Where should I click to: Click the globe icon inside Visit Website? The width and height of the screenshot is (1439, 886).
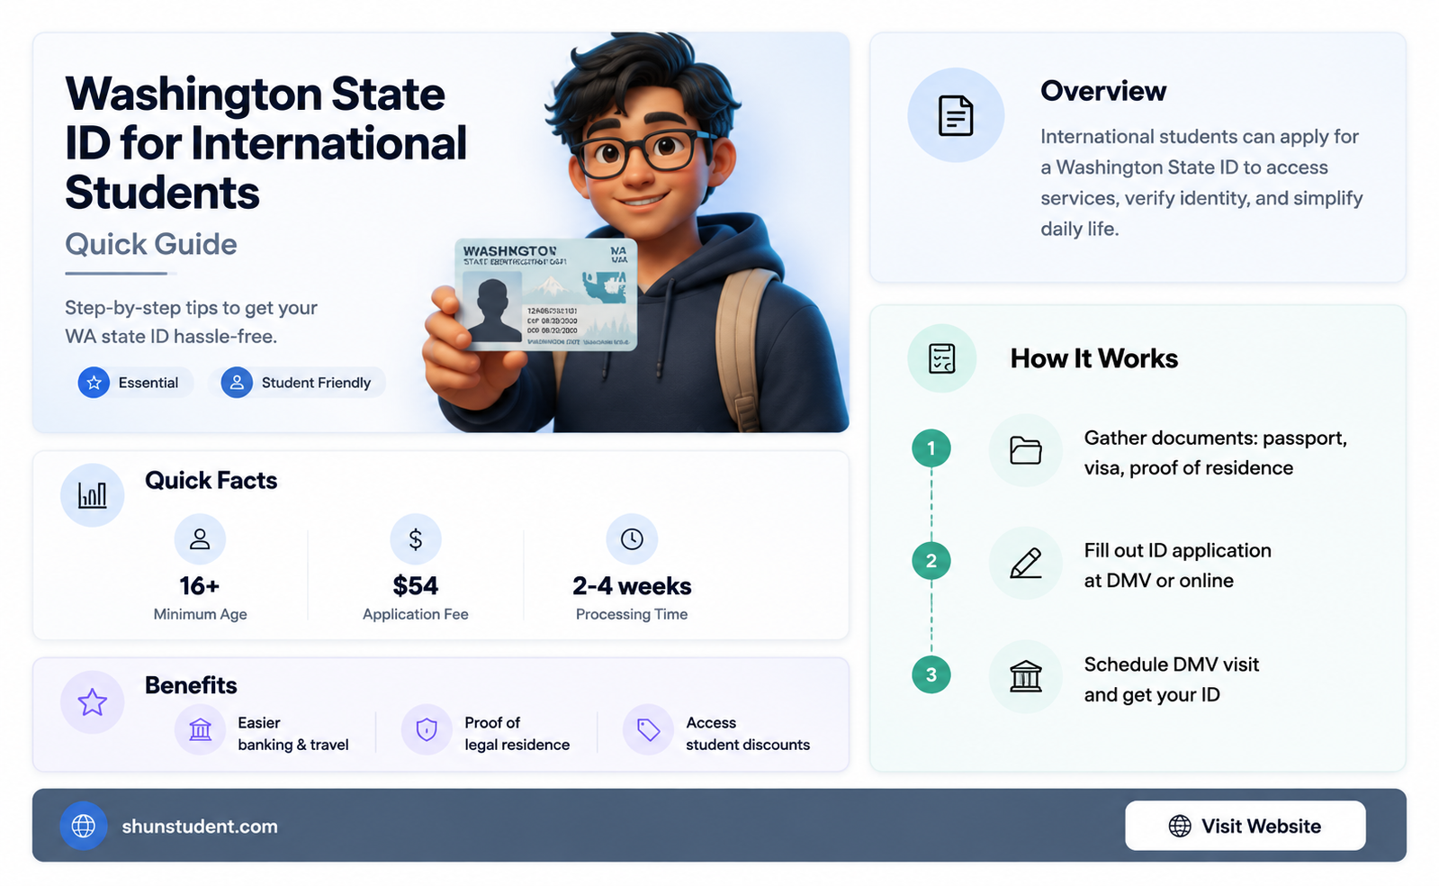1180,827
